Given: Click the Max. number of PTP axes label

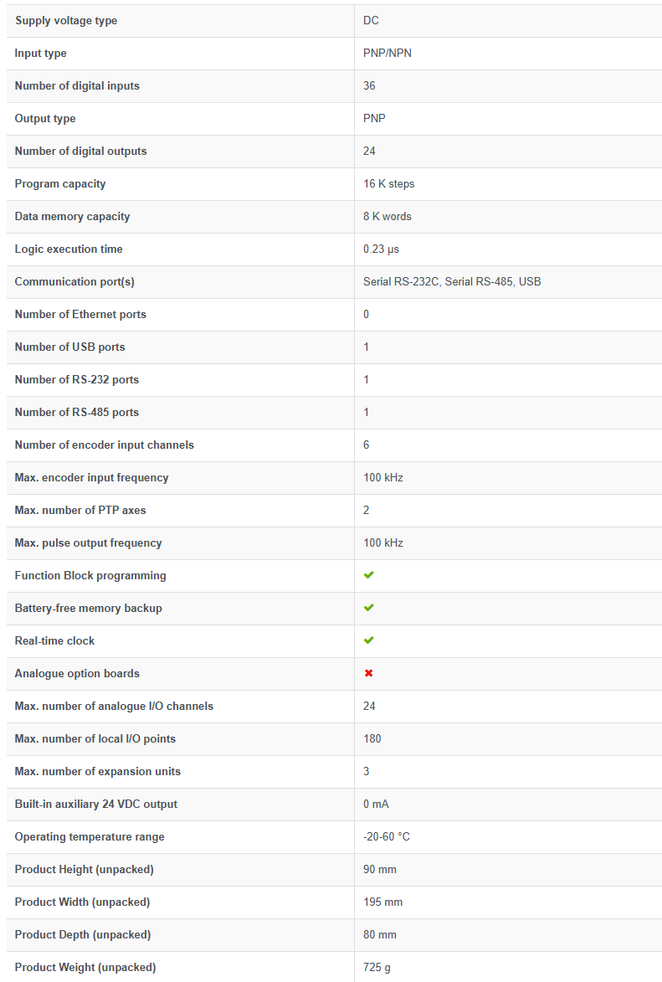Looking at the screenshot, I should click(80, 510).
